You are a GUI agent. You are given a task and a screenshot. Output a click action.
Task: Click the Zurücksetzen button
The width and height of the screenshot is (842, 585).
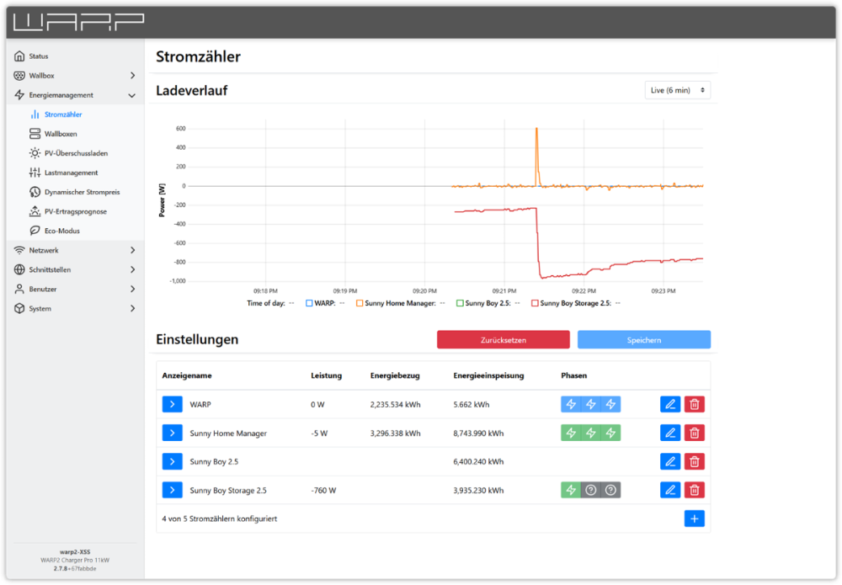point(503,340)
